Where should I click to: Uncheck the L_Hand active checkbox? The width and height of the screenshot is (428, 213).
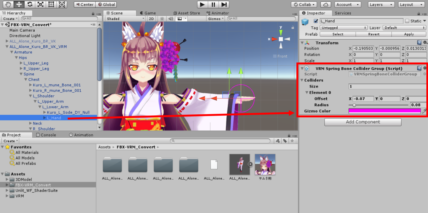[316, 21]
